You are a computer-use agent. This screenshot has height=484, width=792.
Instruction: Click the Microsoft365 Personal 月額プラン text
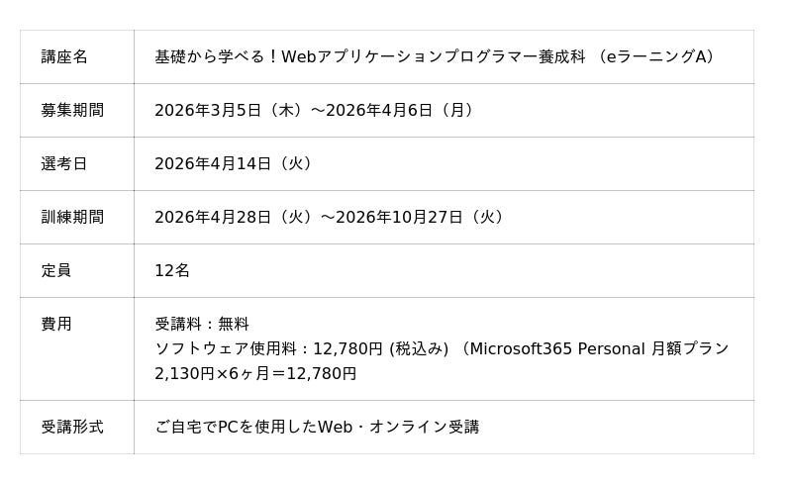click(600, 349)
